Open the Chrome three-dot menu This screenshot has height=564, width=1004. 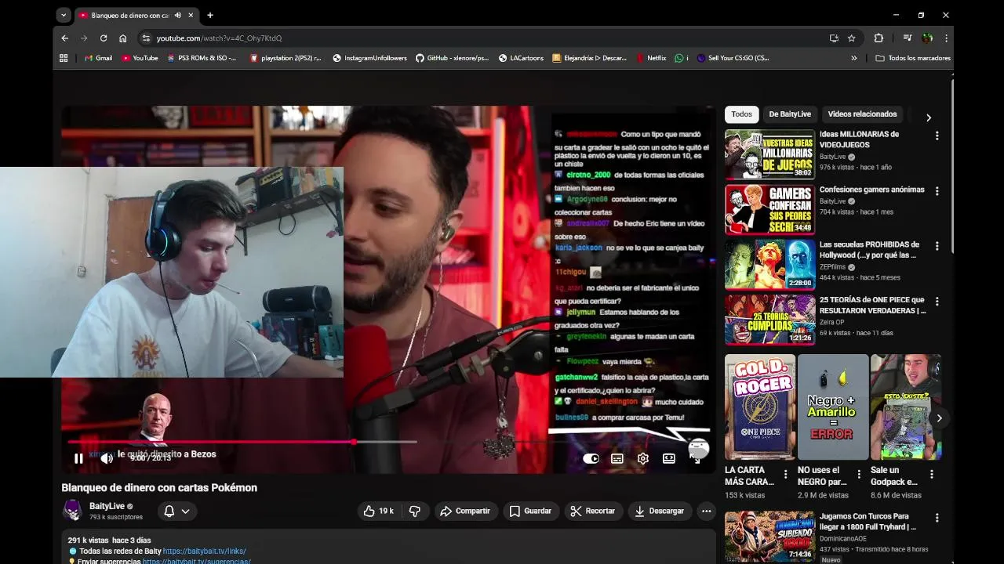947,38
